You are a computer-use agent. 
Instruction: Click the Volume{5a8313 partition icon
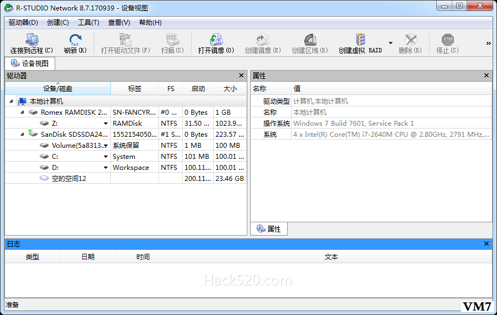[x=44, y=145]
